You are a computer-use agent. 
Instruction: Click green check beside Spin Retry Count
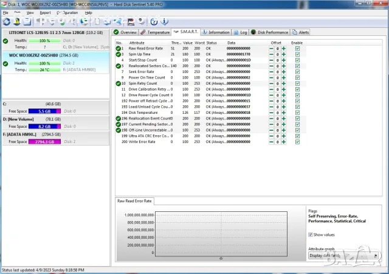pos(119,83)
